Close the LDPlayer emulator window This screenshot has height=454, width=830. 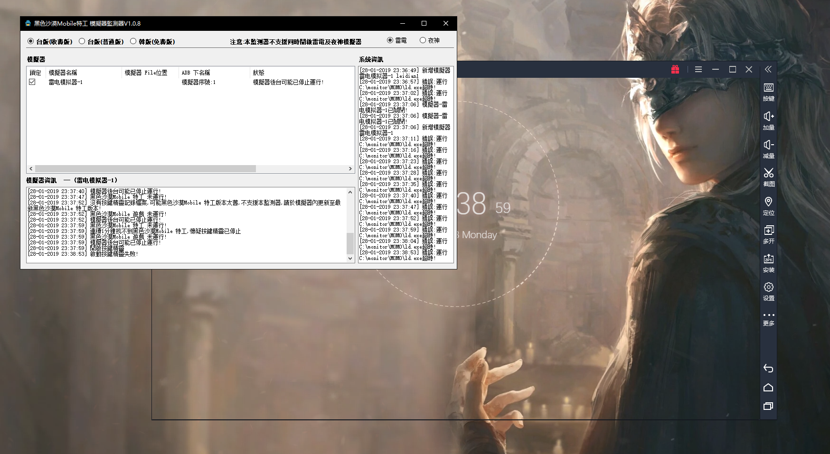pyautogui.click(x=749, y=69)
